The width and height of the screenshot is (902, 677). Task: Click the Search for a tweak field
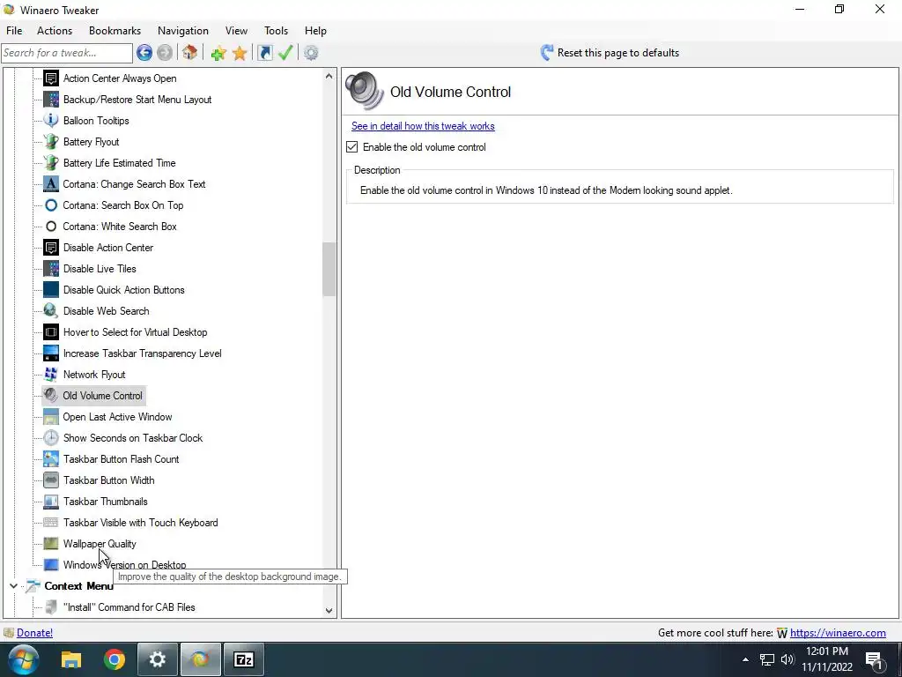pos(67,53)
